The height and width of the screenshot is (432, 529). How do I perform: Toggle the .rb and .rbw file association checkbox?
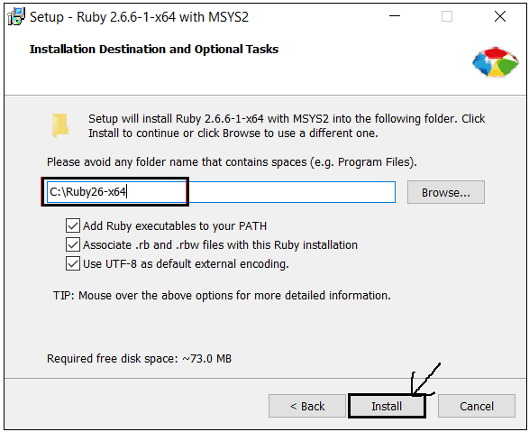[73, 244]
